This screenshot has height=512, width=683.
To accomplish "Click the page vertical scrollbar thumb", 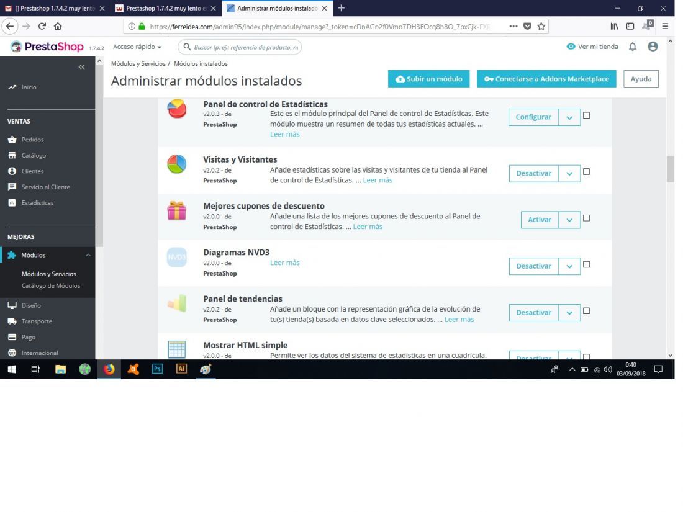I will click(x=671, y=168).
